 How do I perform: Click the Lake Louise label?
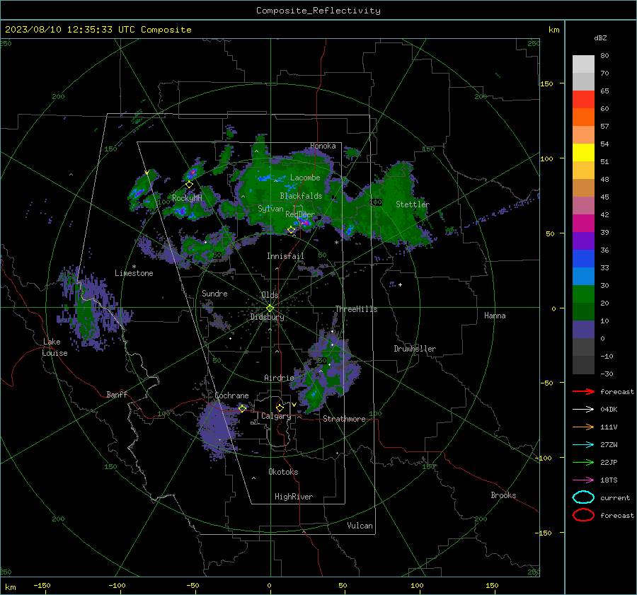pyautogui.click(x=55, y=347)
